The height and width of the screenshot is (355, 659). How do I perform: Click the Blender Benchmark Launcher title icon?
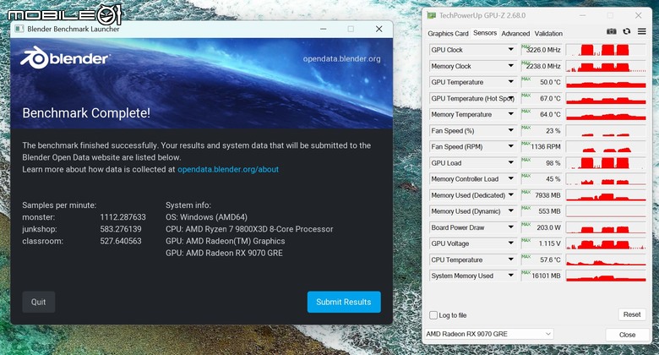[x=19, y=29]
